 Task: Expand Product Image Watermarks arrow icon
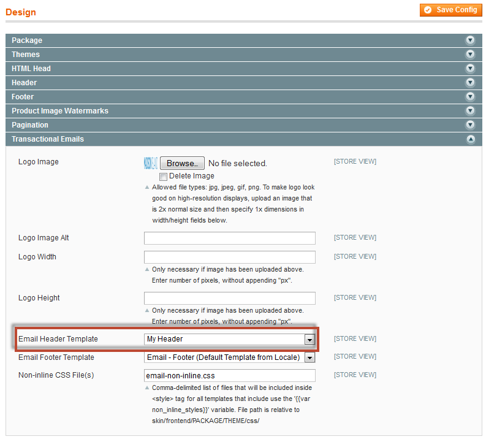(x=470, y=111)
